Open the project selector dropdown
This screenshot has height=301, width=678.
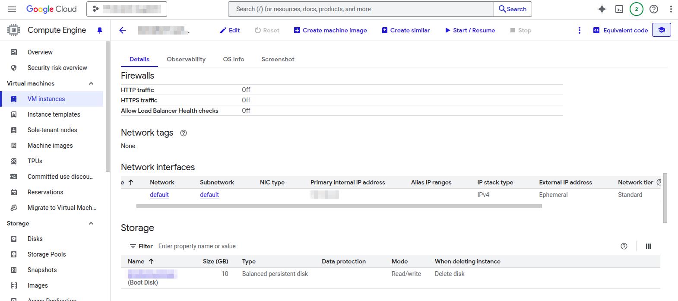click(127, 9)
